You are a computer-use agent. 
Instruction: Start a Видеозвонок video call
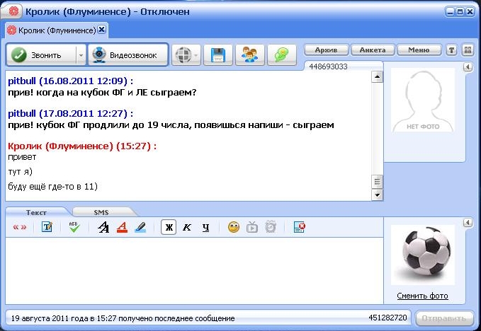128,55
